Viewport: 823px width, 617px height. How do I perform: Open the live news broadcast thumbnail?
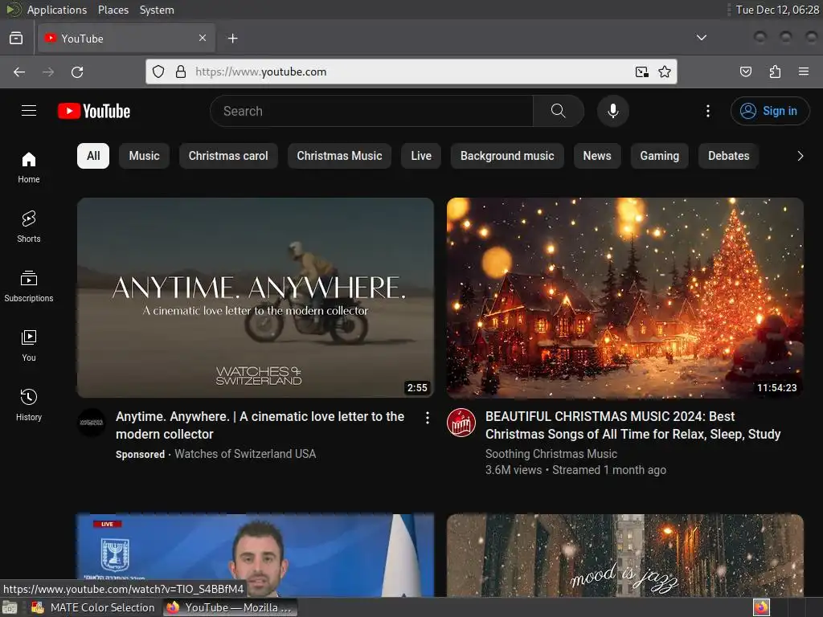pos(256,554)
